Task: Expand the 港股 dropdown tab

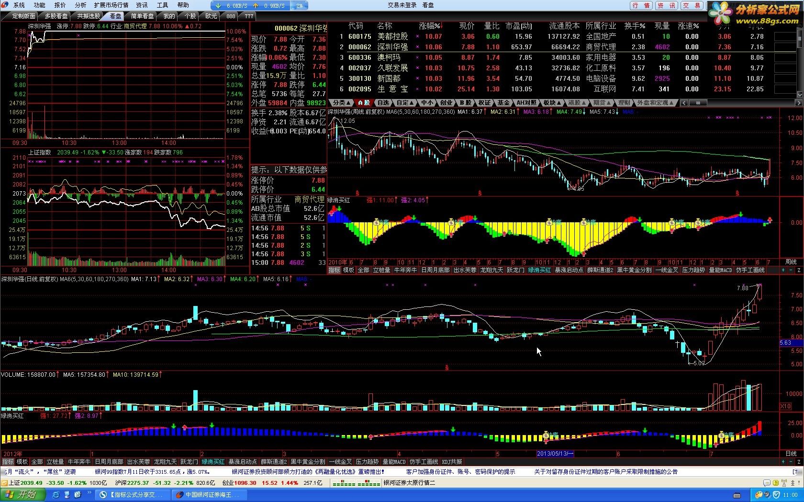Action: pos(577,103)
